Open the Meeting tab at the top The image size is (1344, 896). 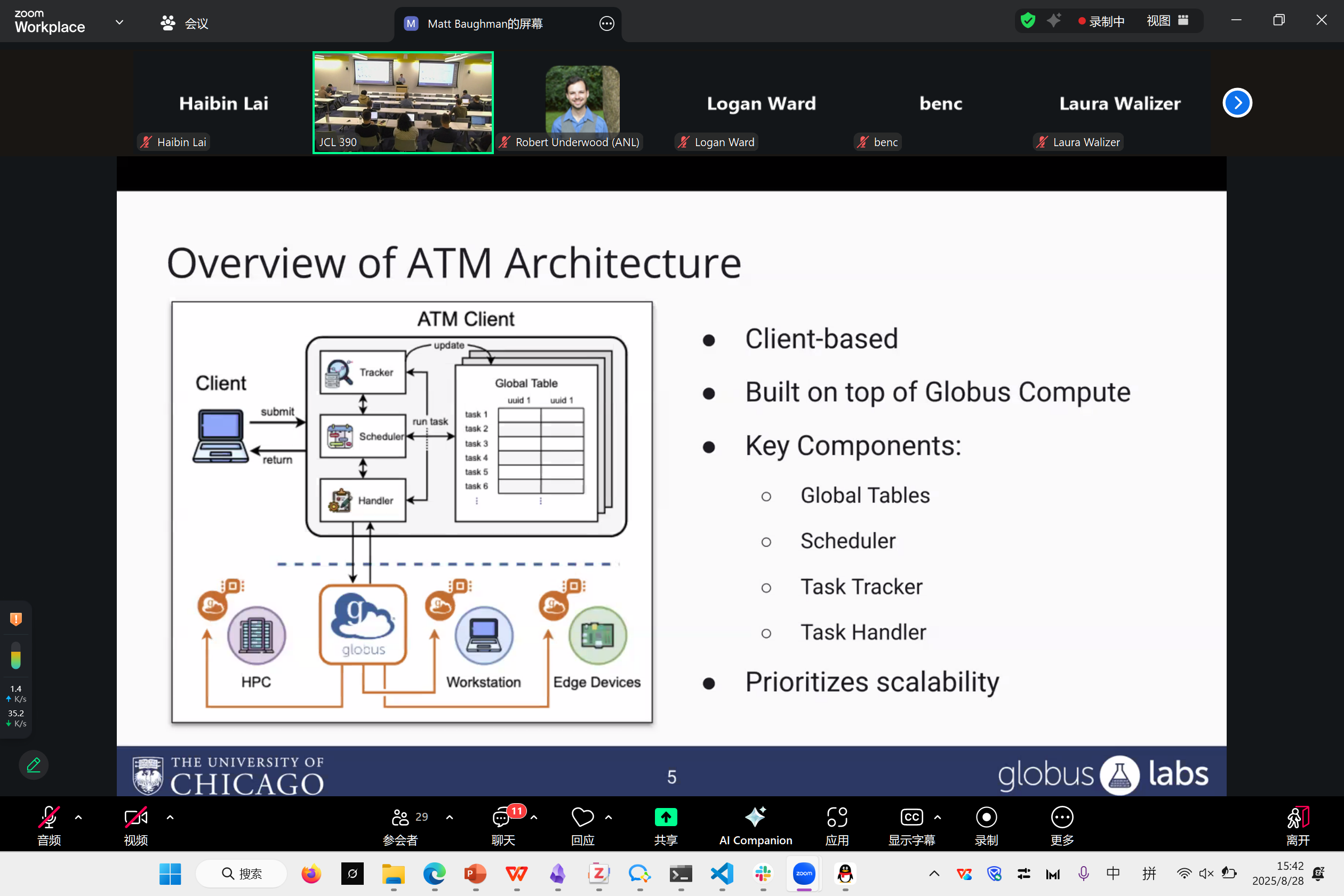(x=185, y=23)
